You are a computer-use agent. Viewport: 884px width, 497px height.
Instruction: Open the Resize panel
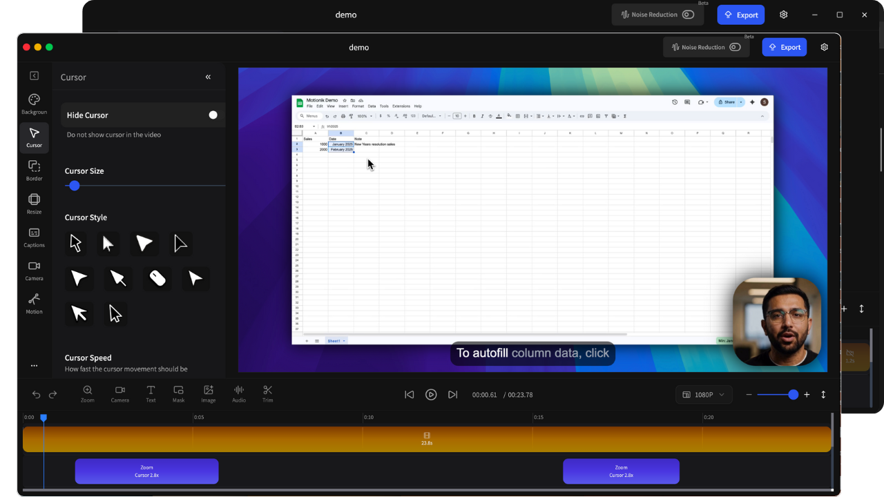pos(34,204)
